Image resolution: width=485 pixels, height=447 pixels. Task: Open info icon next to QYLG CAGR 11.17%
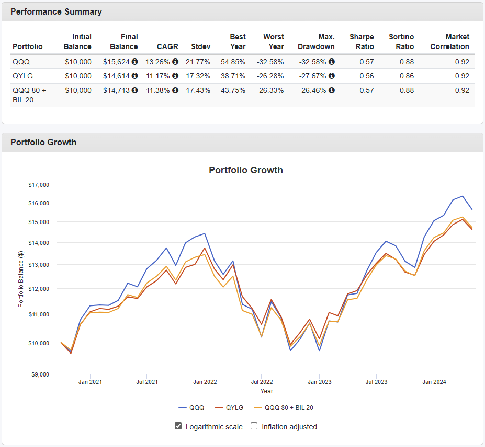pyautogui.click(x=175, y=76)
